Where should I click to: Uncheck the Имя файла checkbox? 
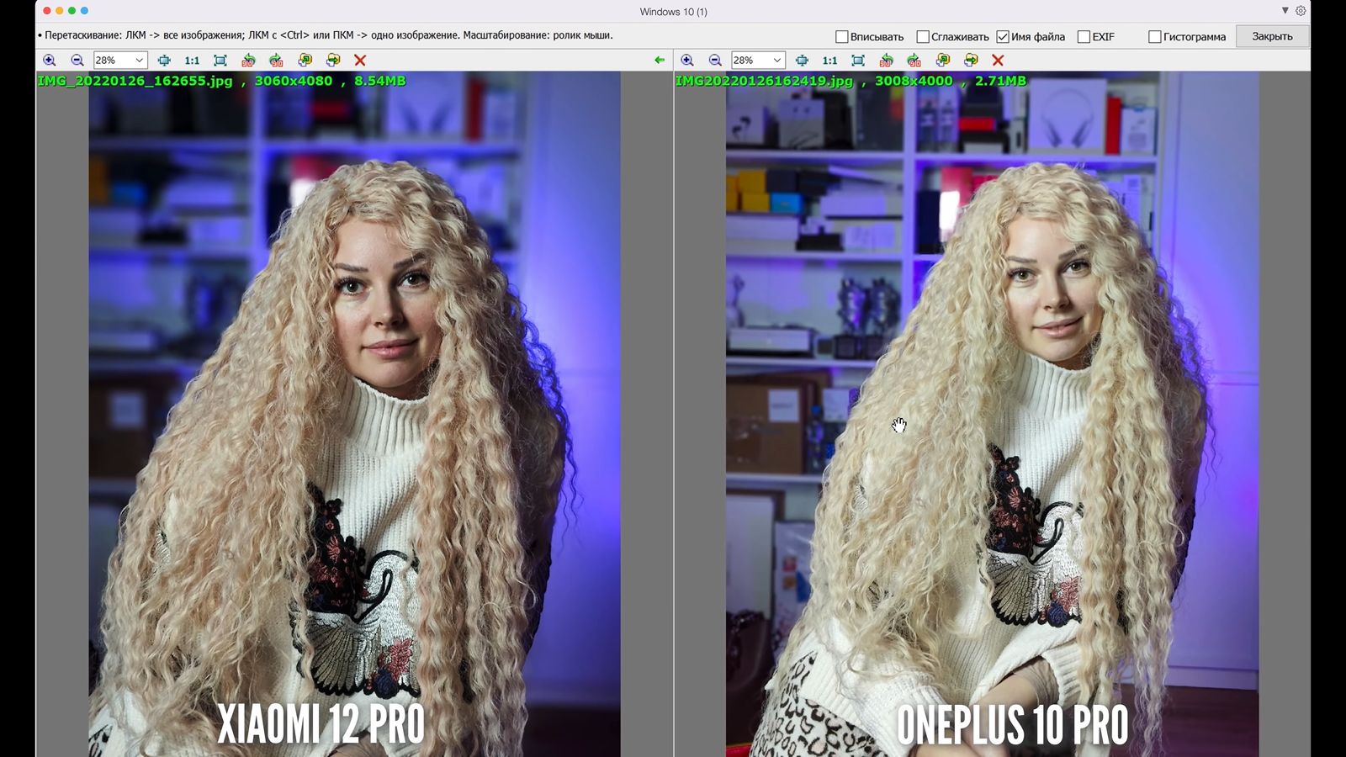click(1003, 37)
